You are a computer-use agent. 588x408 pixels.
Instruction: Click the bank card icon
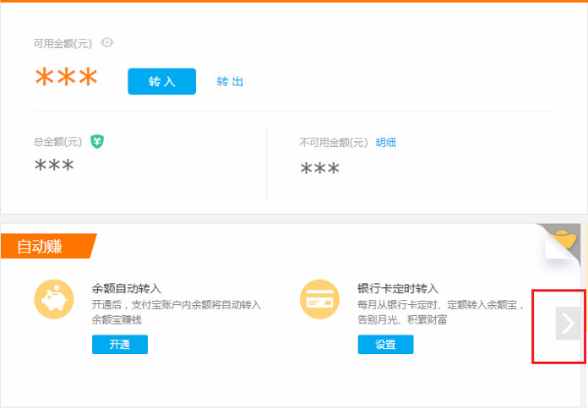318,297
